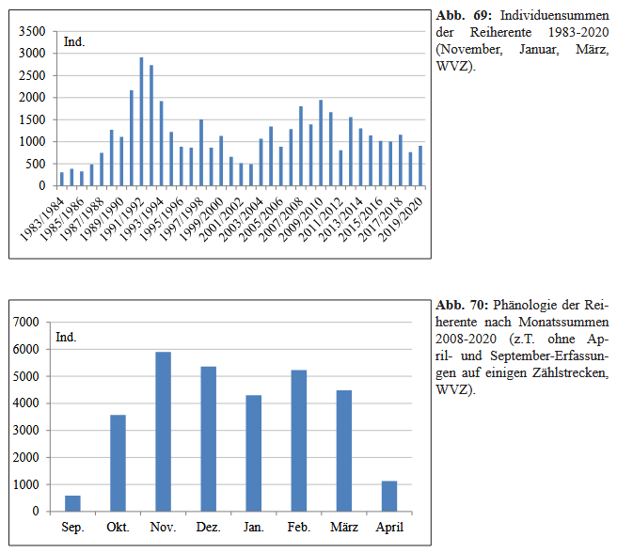Click the März bar in the lower chart
633x553 pixels.
point(344,450)
